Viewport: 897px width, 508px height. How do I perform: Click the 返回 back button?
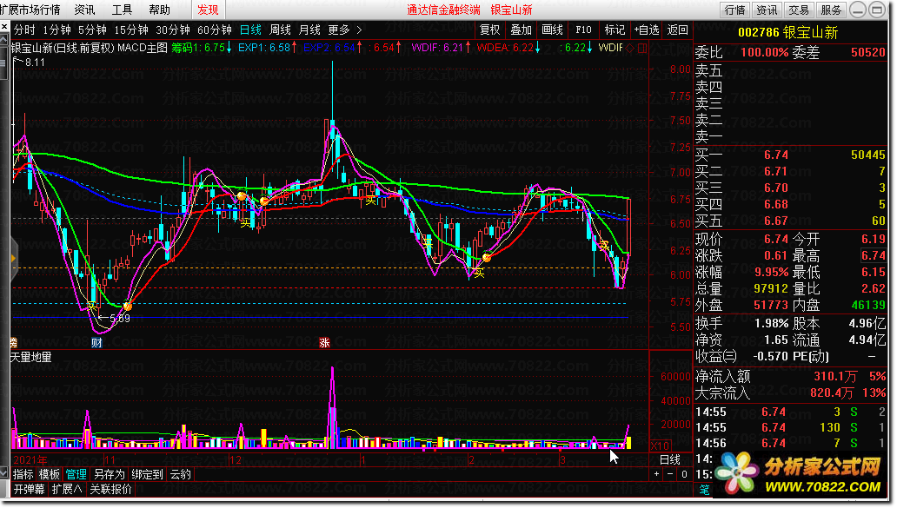pyautogui.click(x=677, y=30)
